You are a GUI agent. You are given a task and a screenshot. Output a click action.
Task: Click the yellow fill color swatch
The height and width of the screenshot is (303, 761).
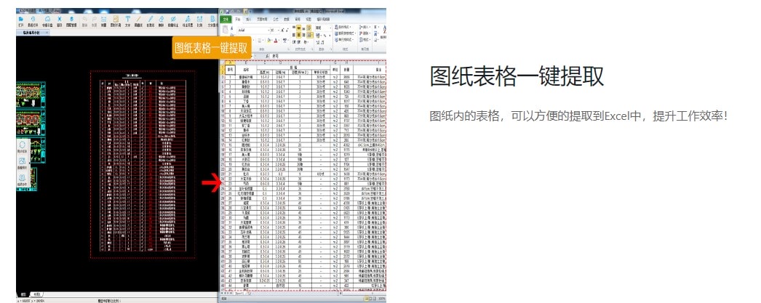[269, 40]
